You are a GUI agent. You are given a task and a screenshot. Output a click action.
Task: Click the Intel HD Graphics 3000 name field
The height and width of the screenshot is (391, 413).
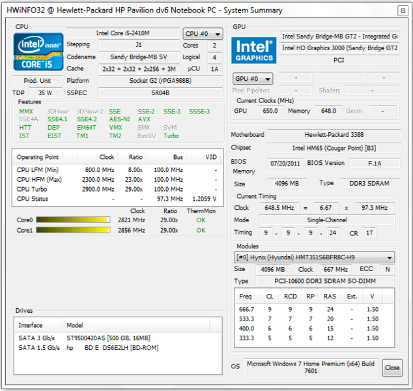tap(339, 48)
